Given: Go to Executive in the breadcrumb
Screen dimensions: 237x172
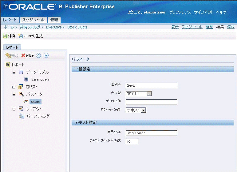Looking at the screenshot, I should click(x=54, y=27).
